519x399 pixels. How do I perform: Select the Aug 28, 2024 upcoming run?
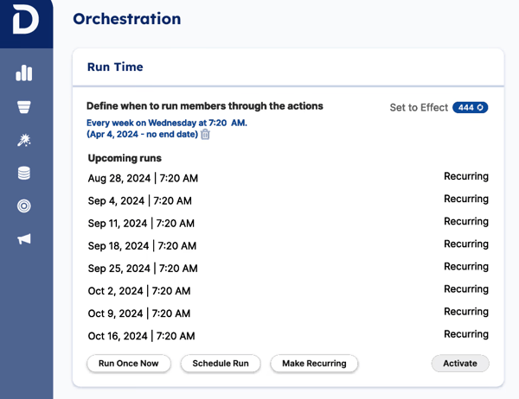[143, 179]
